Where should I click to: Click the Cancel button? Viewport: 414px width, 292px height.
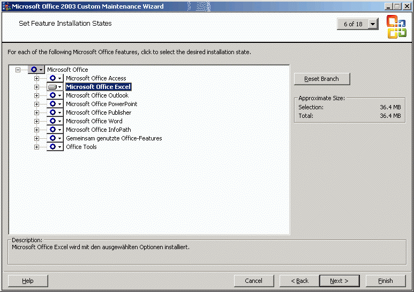click(x=254, y=281)
